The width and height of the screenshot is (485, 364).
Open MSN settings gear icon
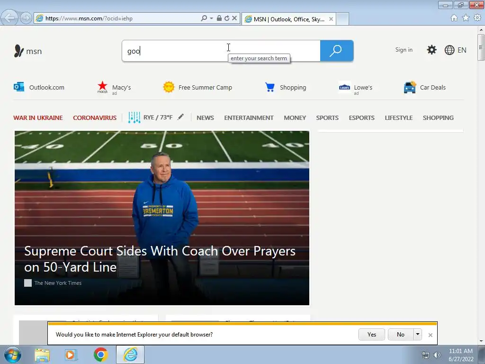coord(431,50)
